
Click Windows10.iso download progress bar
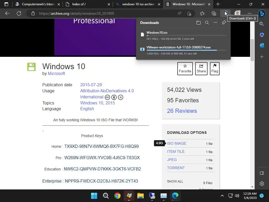pyautogui.click(x=186, y=36)
